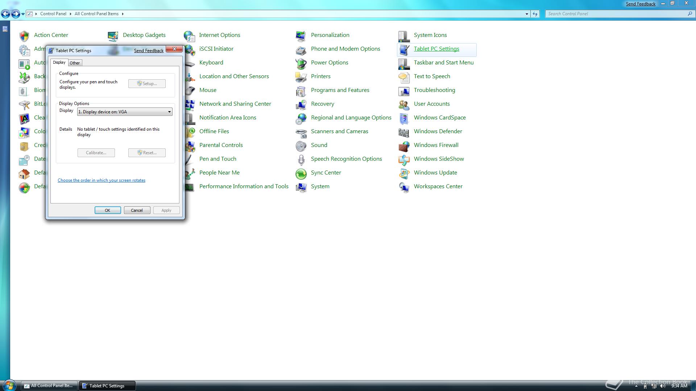
Task: Open Performance Information and Tools
Action: [244, 186]
